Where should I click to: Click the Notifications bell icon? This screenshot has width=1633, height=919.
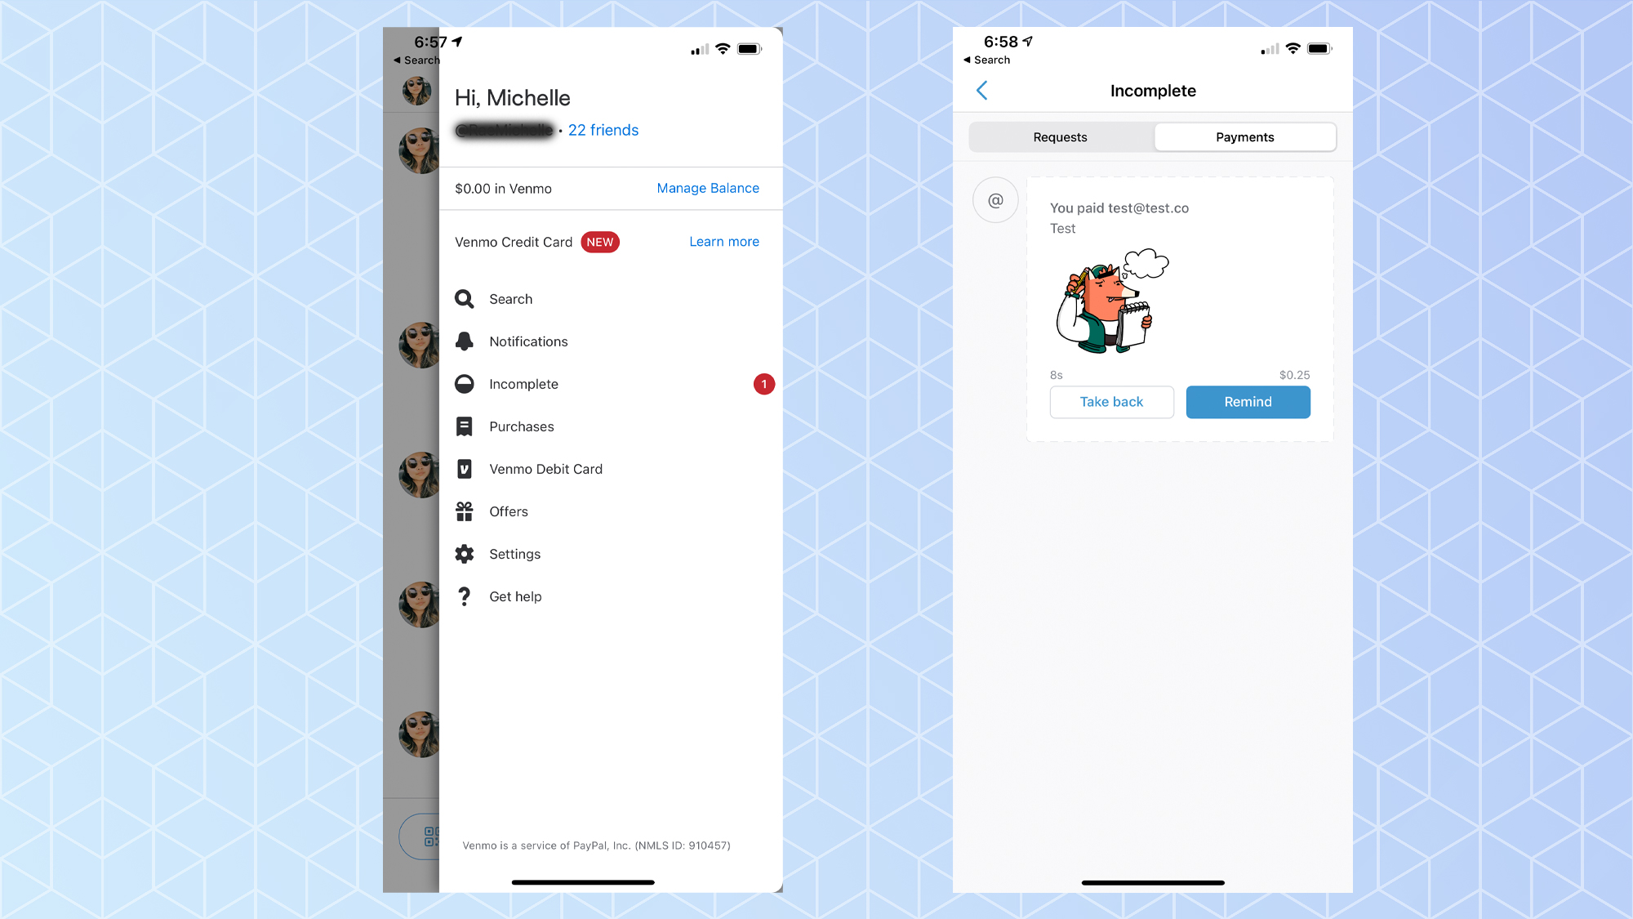pyautogui.click(x=465, y=341)
